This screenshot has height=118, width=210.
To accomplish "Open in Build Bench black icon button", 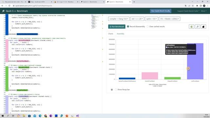I will (203, 27).
